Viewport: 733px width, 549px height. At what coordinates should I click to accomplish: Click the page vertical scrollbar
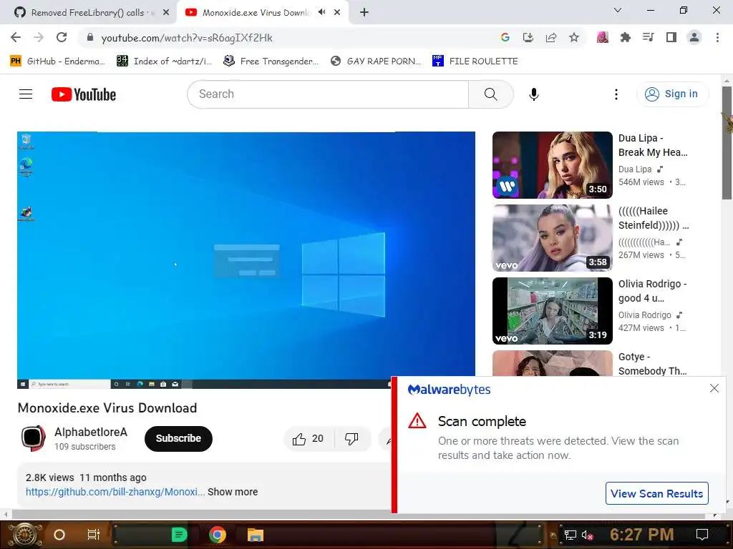[727, 143]
